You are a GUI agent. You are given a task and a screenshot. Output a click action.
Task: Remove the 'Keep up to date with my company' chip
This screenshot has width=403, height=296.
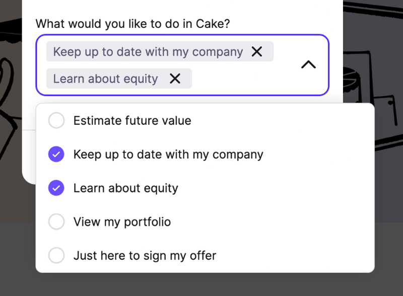pyautogui.click(x=257, y=51)
